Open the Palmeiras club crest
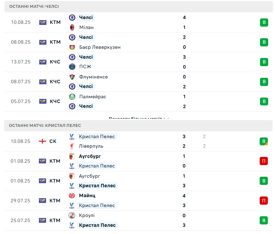Image resolution: width=275 pixels, height=234 pixels. 72,97
